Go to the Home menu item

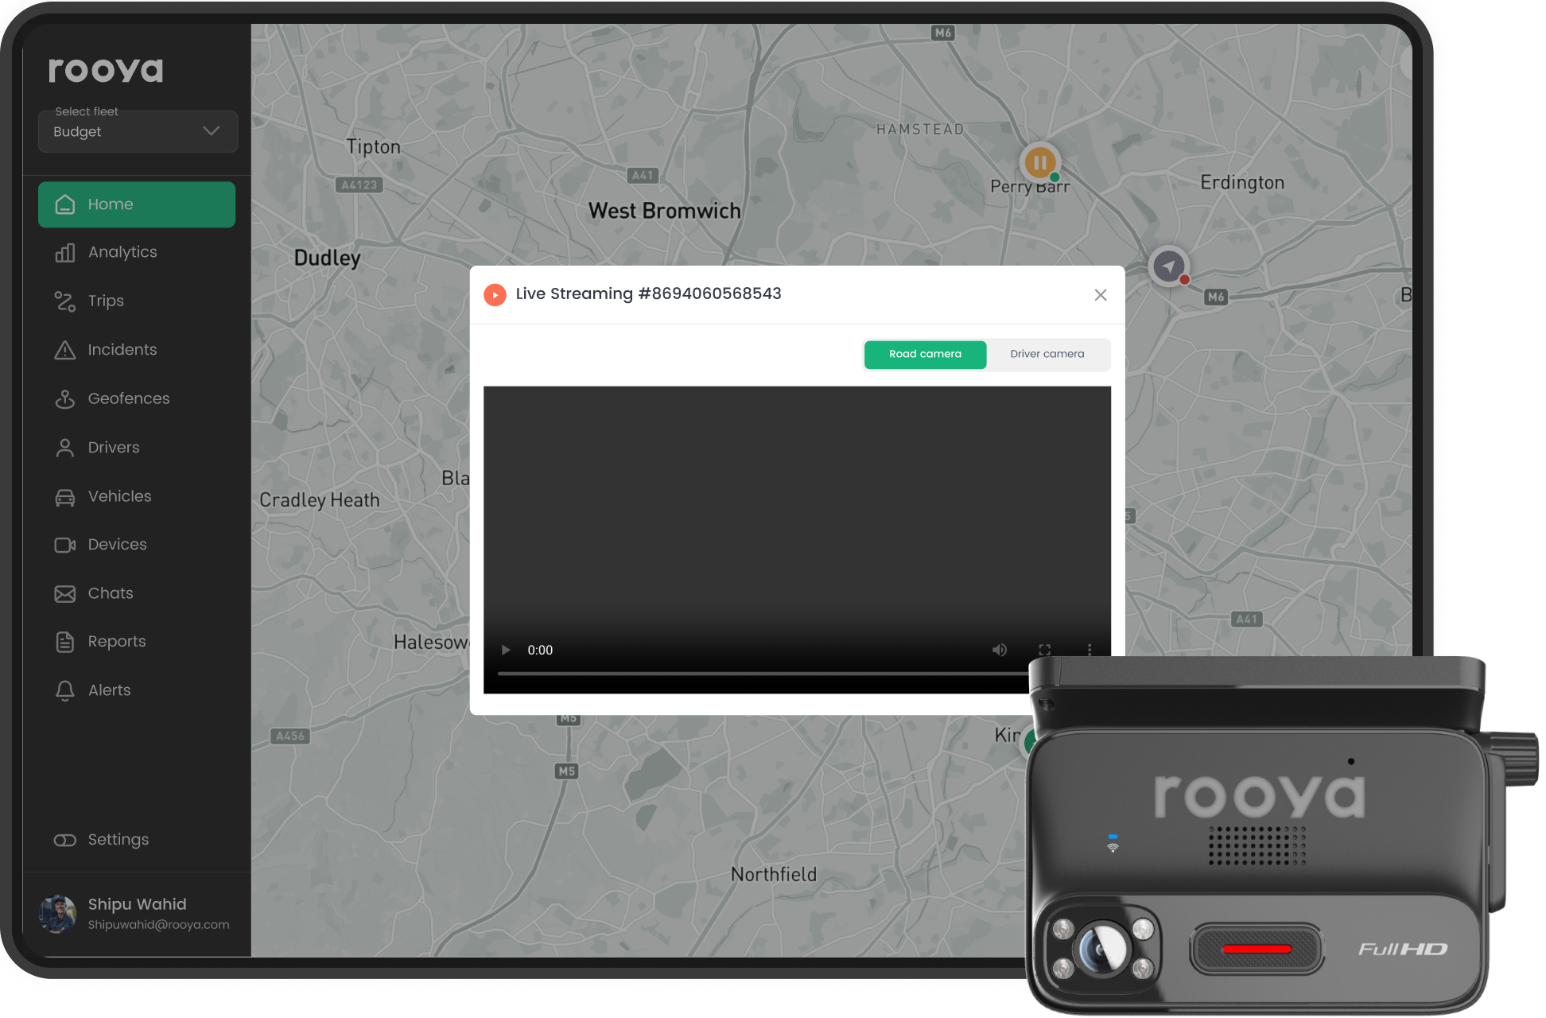137,204
